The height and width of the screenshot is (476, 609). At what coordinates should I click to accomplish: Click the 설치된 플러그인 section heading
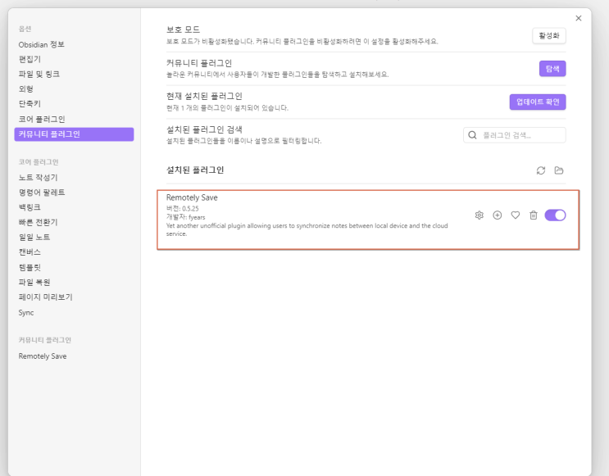pyautogui.click(x=195, y=170)
